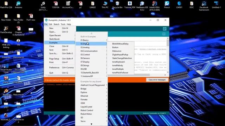The image size is (225, 126).
Task: Open Preferences from File menu
Action: (59, 68)
